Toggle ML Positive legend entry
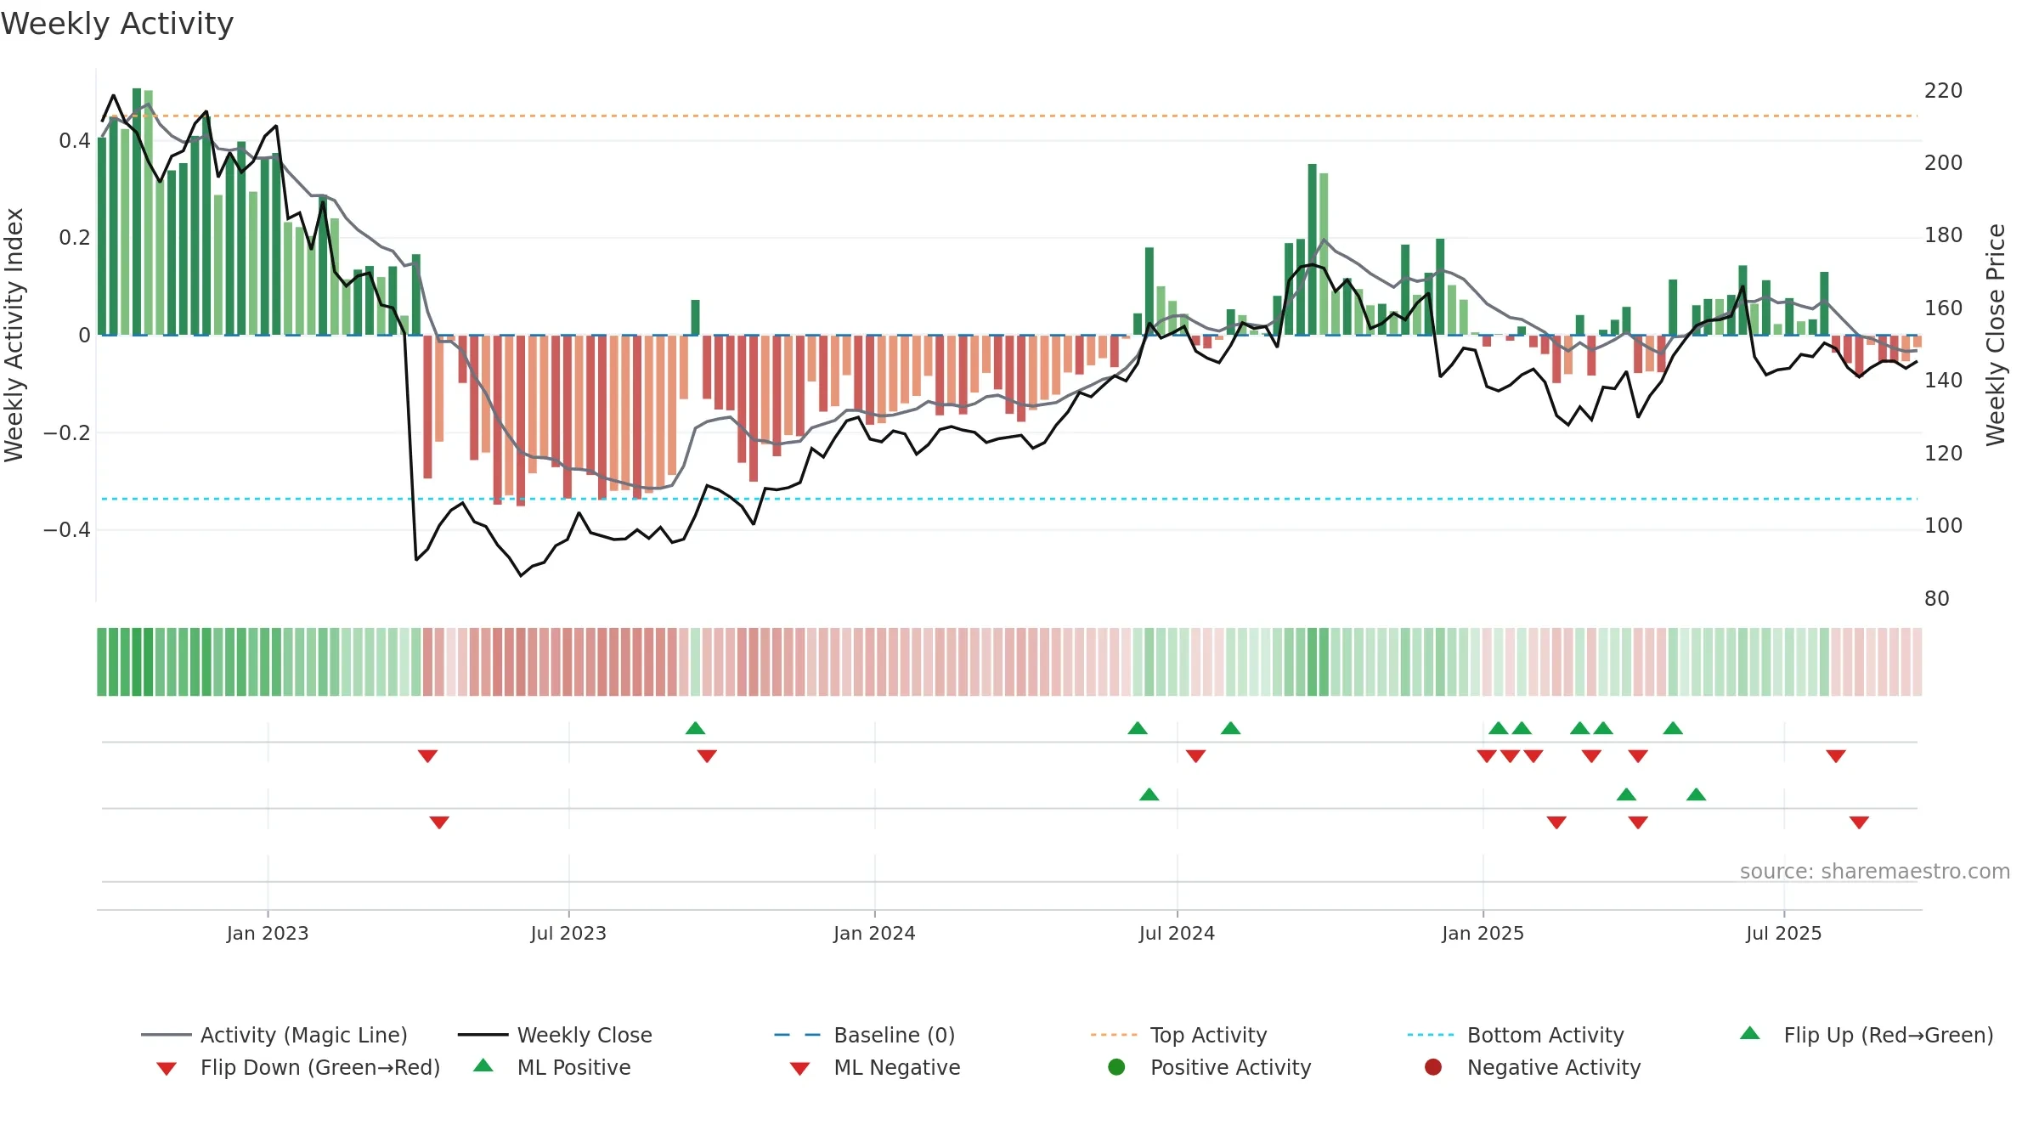 click(x=552, y=1067)
